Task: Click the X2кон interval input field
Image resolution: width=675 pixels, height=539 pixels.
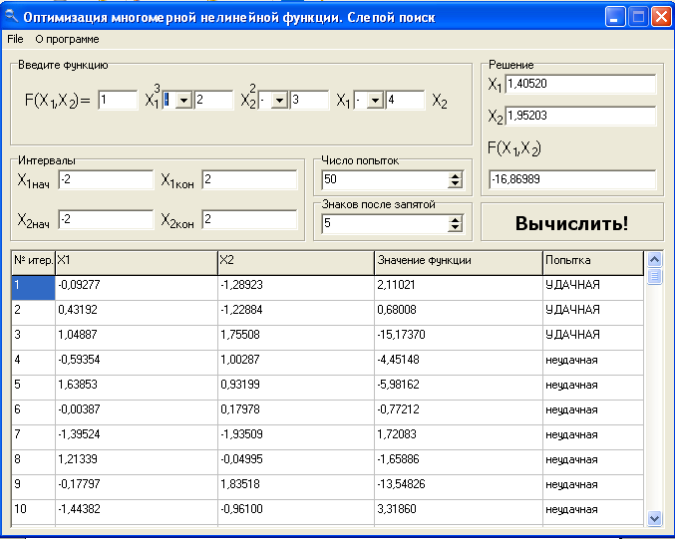Action: pos(248,219)
